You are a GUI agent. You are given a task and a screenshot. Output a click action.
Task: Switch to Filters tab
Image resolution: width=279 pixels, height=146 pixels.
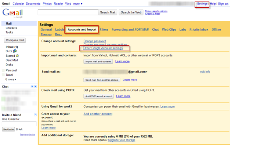104,30
